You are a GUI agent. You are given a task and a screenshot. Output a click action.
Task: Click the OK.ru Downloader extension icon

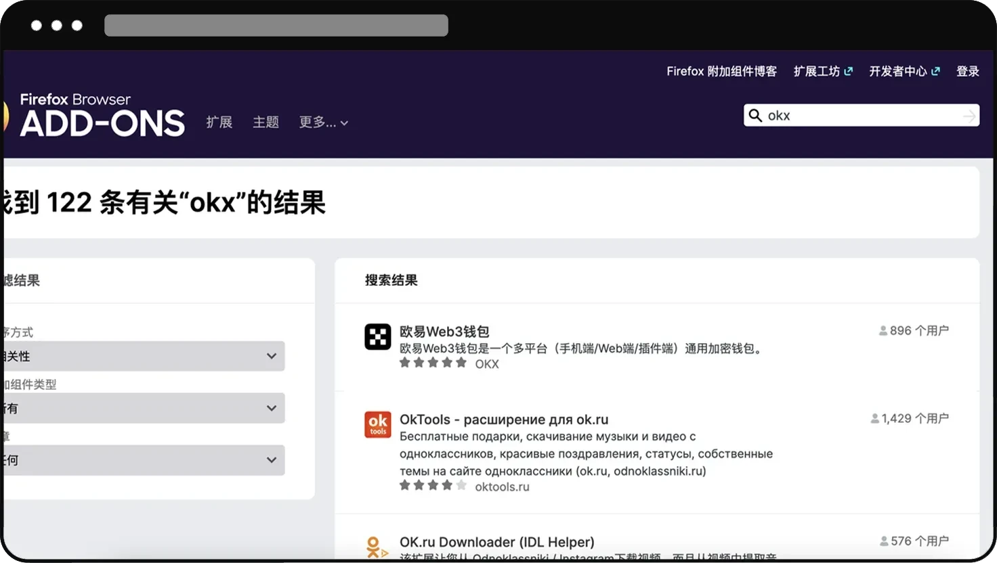point(377,547)
